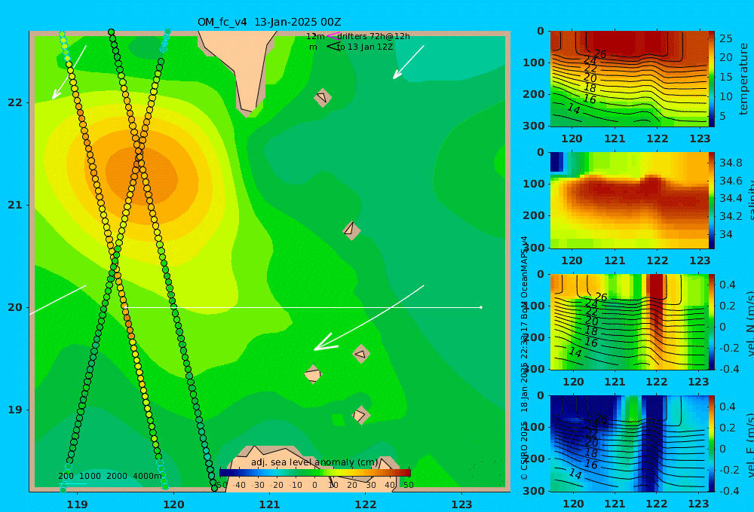
Task: Click latitude label 21 on map axis
Action: coord(15,205)
